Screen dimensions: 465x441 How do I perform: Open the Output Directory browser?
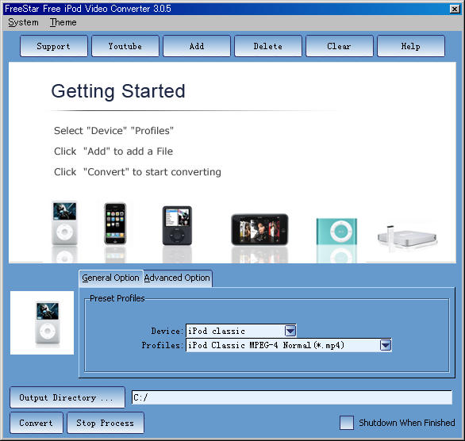[67, 397]
